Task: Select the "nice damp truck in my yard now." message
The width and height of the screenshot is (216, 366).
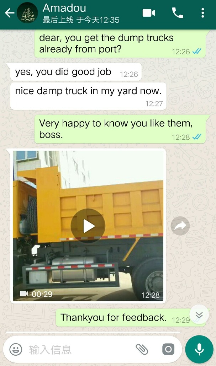Action: (x=88, y=96)
